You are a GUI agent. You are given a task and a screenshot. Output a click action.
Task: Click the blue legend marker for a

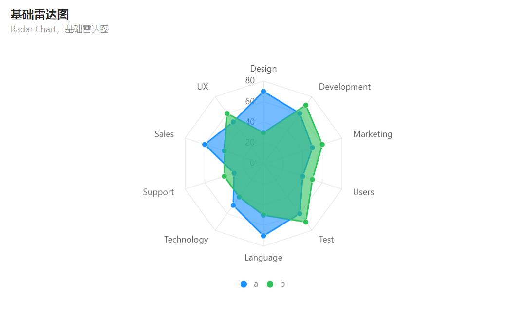pos(244,284)
